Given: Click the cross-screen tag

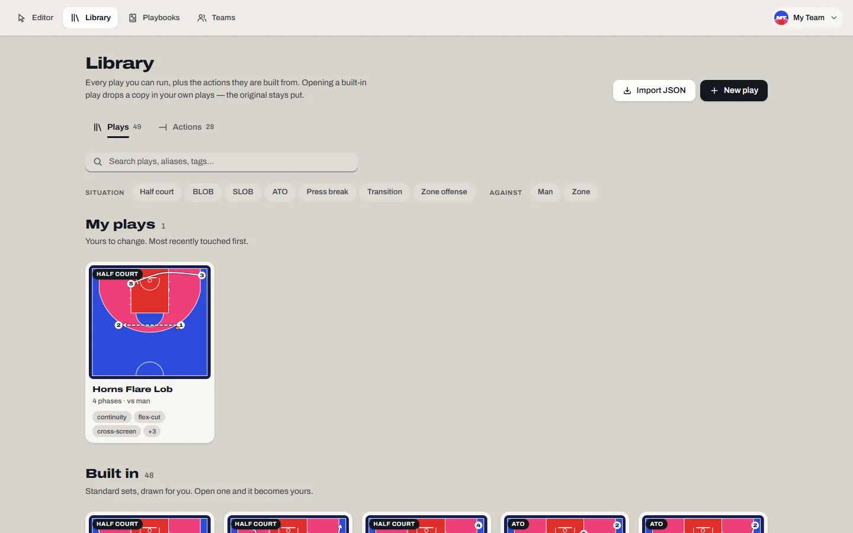Looking at the screenshot, I should click(x=117, y=431).
